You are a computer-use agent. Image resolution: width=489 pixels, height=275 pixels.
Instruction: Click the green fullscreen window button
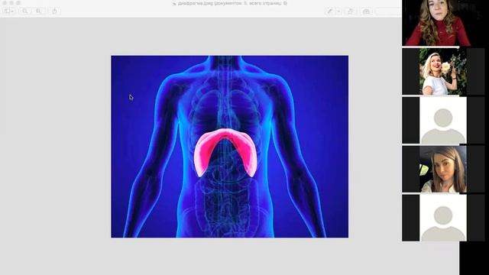click(x=18, y=3)
